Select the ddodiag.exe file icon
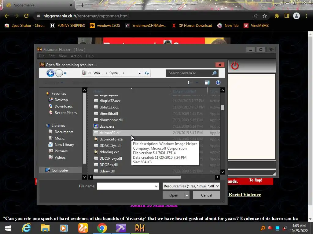This screenshot has width=313, height=234. pyautogui.click(x=96, y=152)
